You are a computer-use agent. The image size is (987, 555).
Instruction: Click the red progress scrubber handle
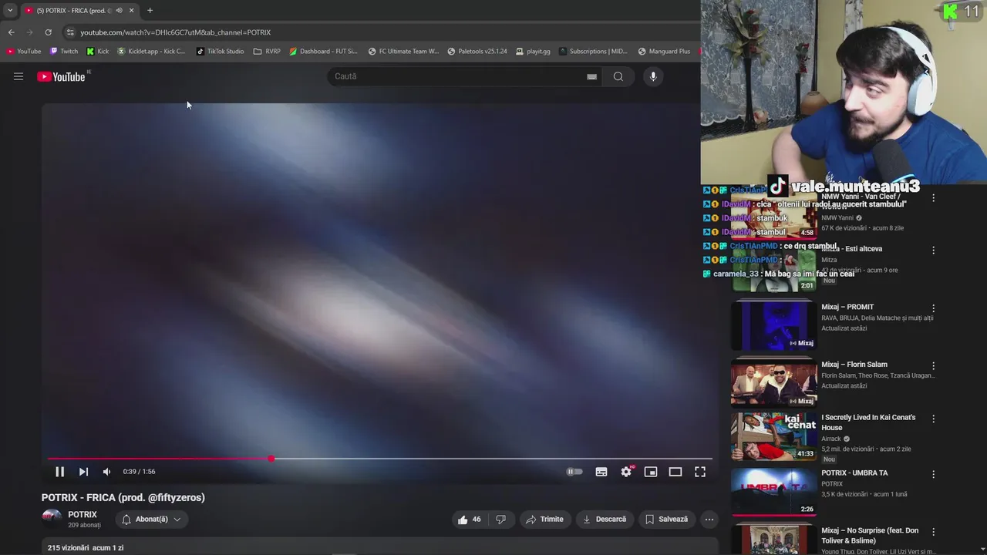(x=271, y=459)
